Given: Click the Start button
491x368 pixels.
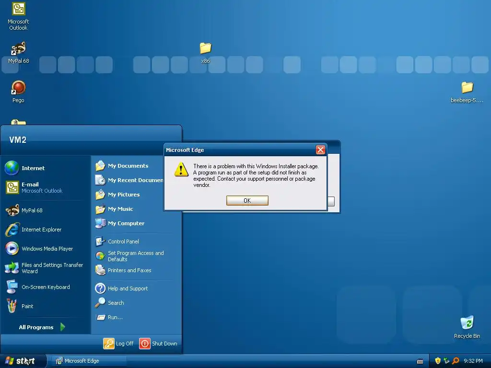Looking at the screenshot, I should click(x=23, y=361).
